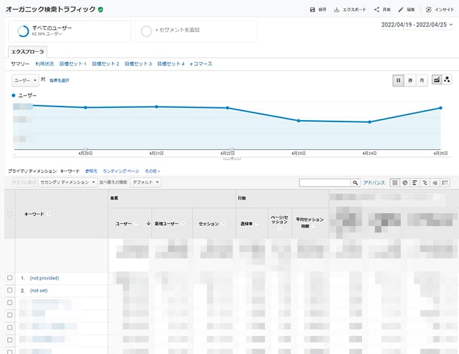This screenshot has width=459, height=354.
Task: Switch to the performance bar view icon
Action: (415, 183)
